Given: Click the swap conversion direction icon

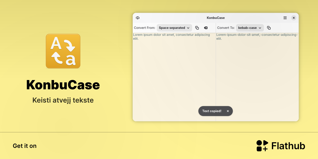Looking at the screenshot, I should coord(138,18).
